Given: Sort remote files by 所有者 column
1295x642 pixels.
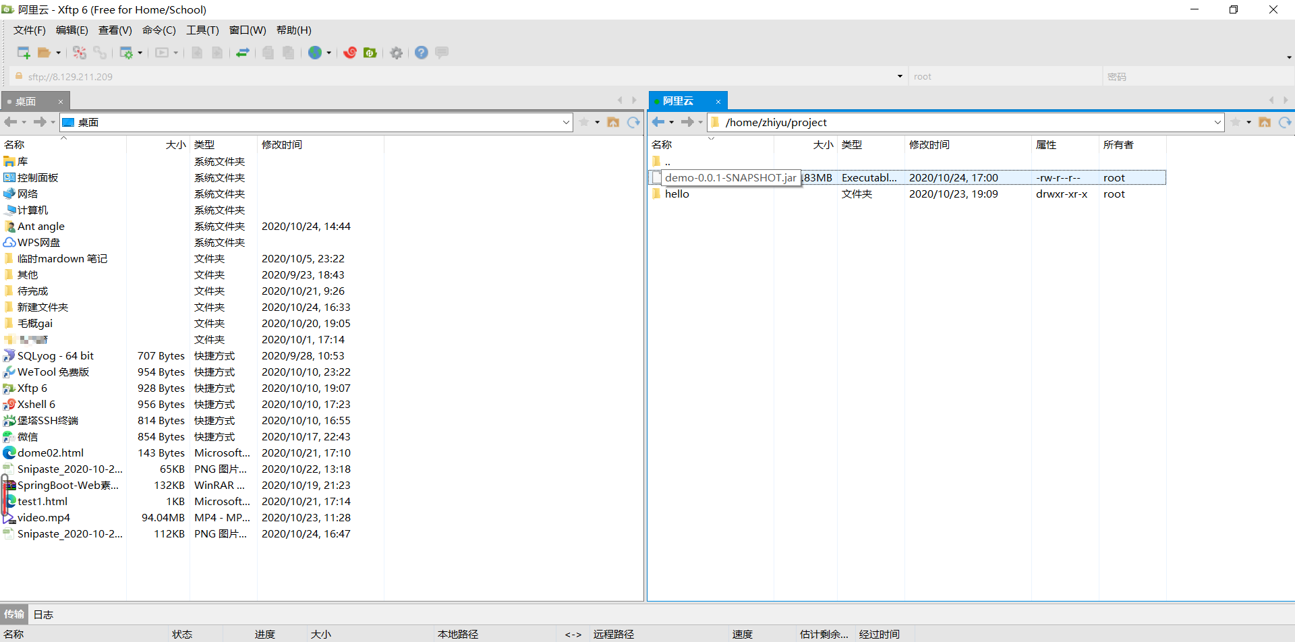Looking at the screenshot, I should click(1132, 145).
